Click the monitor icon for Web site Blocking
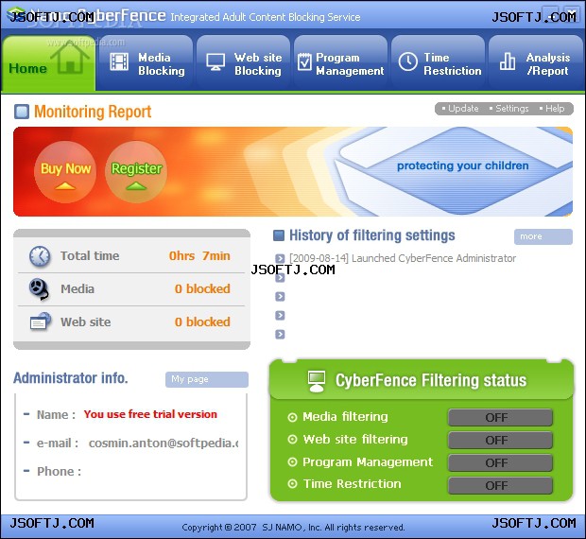This screenshot has height=539, width=586. click(x=215, y=61)
